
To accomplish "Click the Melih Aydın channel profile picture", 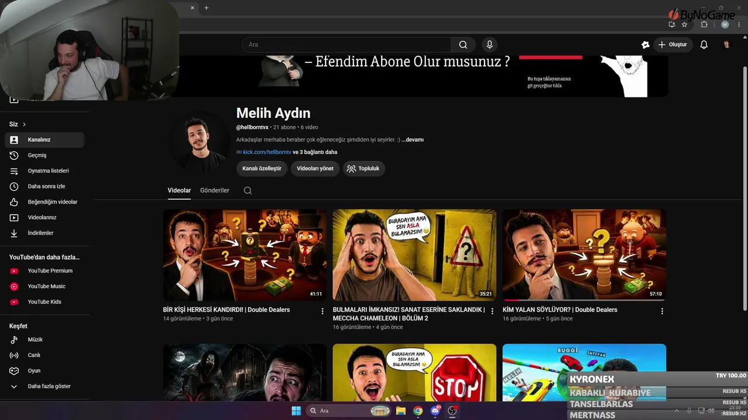I will coord(198,142).
